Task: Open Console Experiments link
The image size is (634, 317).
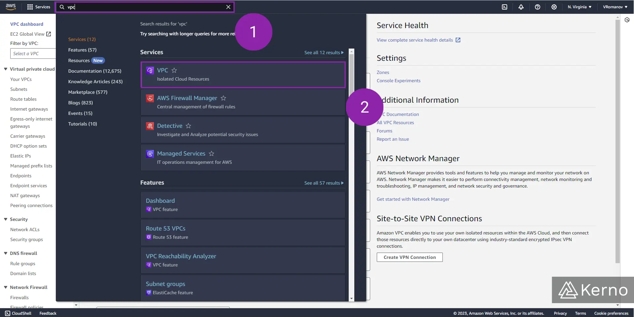Action: (x=399, y=81)
